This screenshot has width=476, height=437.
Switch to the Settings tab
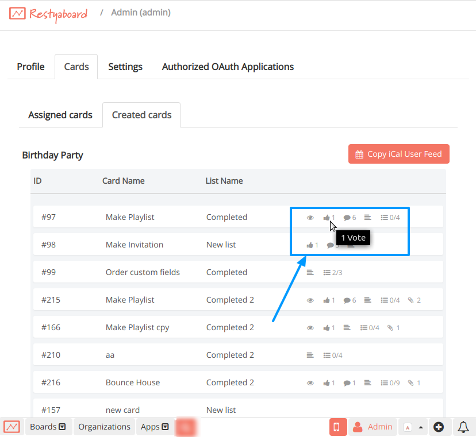125,67
